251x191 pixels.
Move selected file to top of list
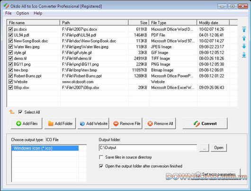(244, 29)
